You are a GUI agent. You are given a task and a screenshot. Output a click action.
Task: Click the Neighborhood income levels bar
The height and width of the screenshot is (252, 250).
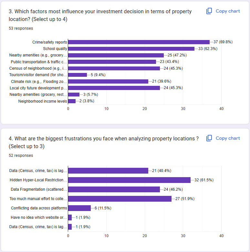72,101
